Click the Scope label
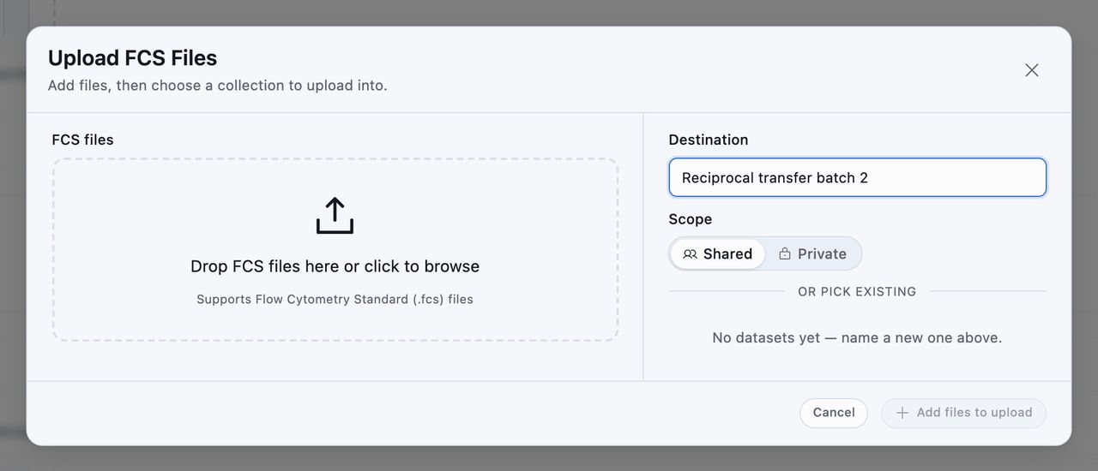 pos(691,219)
